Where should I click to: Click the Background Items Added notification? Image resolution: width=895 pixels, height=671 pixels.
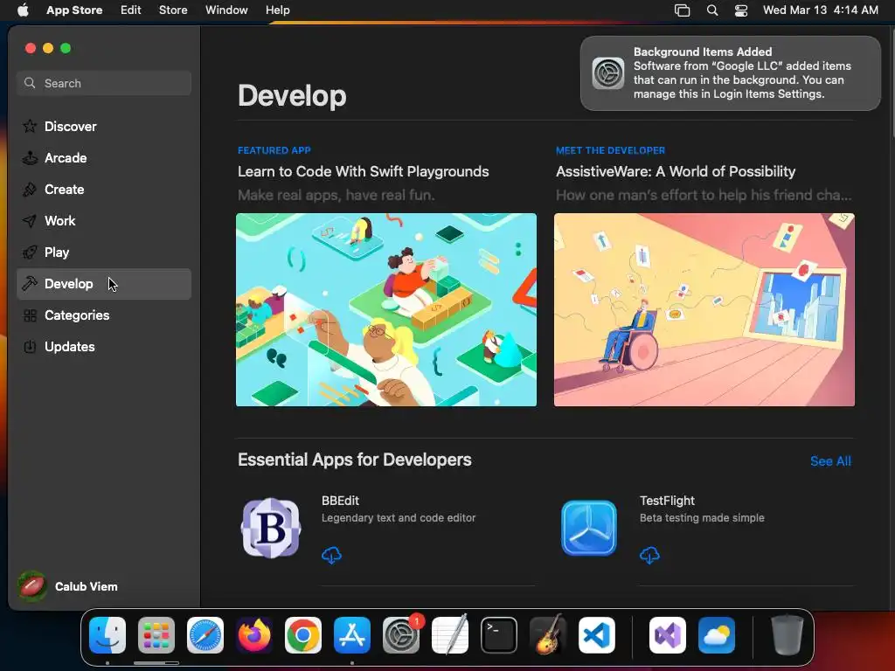730,73
